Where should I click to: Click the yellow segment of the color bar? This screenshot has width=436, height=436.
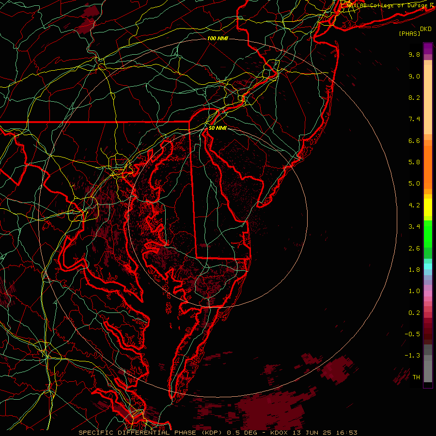(428, 207)
